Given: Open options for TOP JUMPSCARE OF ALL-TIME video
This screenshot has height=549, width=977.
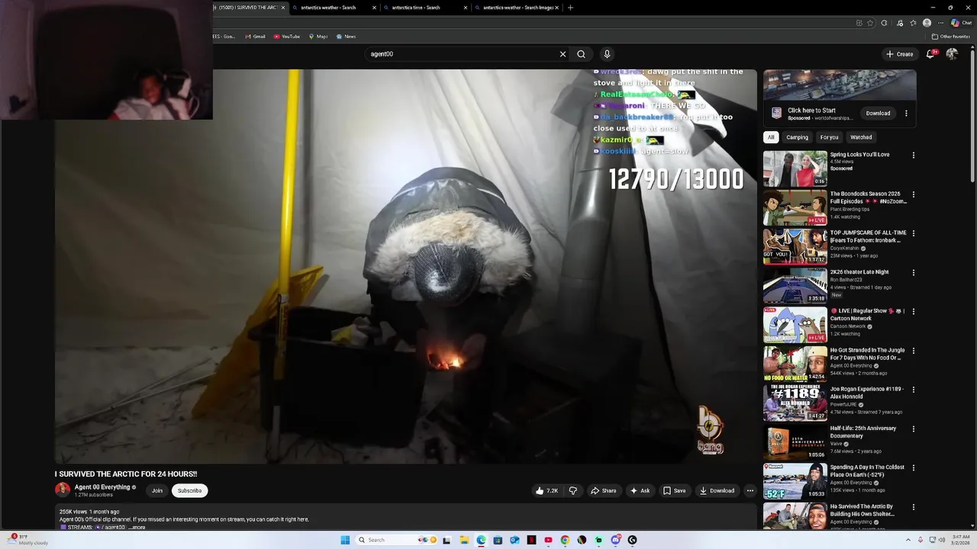Looking at the screenshot, I should (913, 233).
